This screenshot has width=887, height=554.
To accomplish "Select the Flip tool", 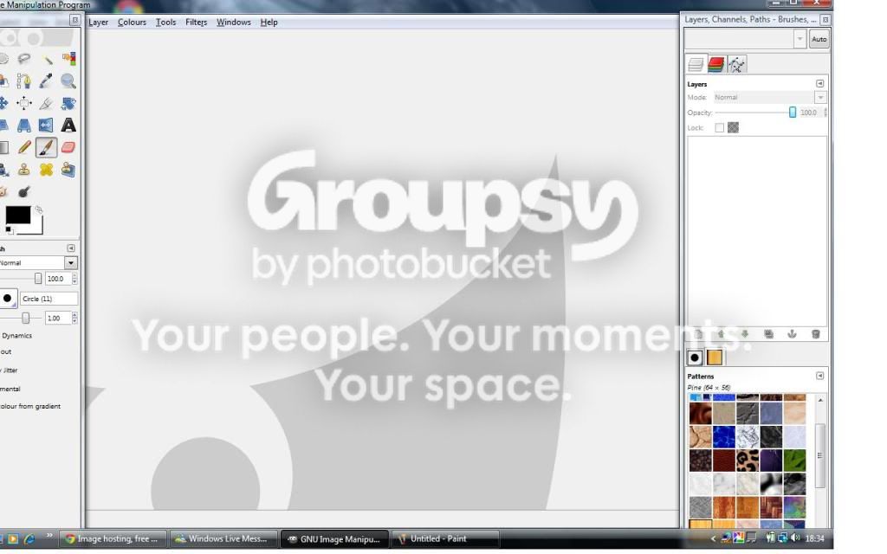I will pyautogui.click(x=47, y=126).
